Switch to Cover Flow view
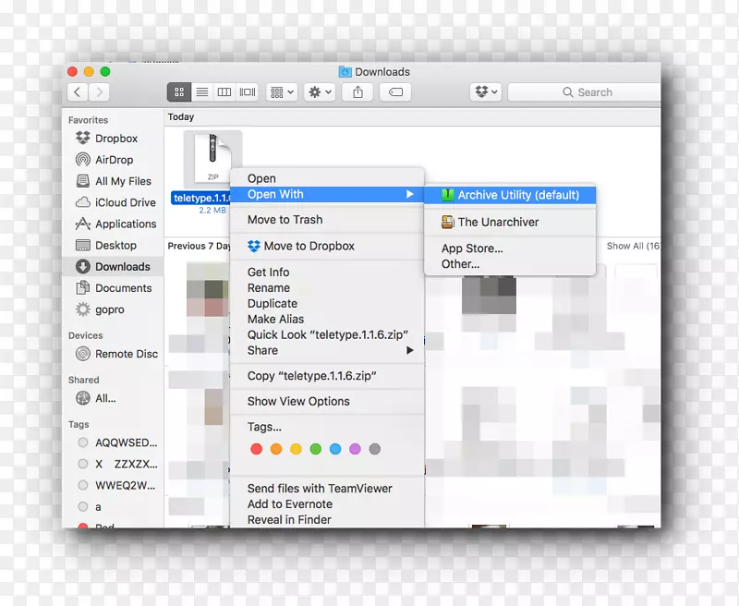This screenshot has width=739, height=606. [248, 92]
